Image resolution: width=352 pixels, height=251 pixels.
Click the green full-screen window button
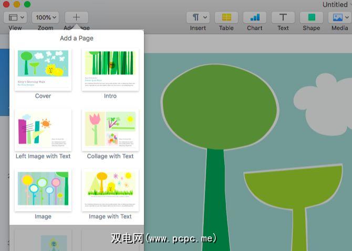coord(27,4)
